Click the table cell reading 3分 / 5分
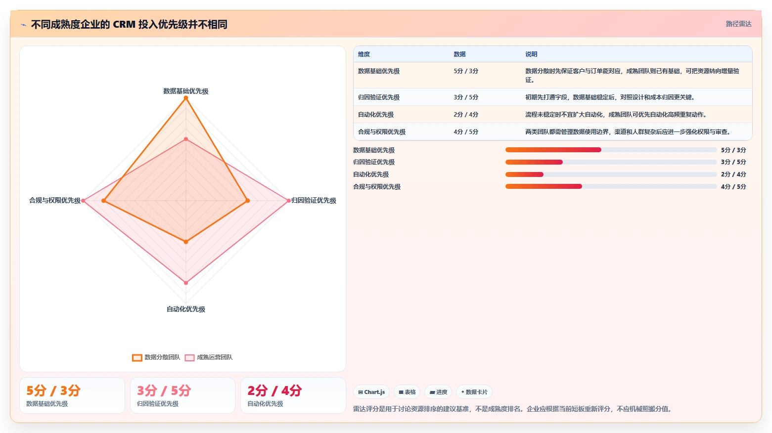Image resolution: width=772 pixels, height=433 pixels. pos(466,97)
